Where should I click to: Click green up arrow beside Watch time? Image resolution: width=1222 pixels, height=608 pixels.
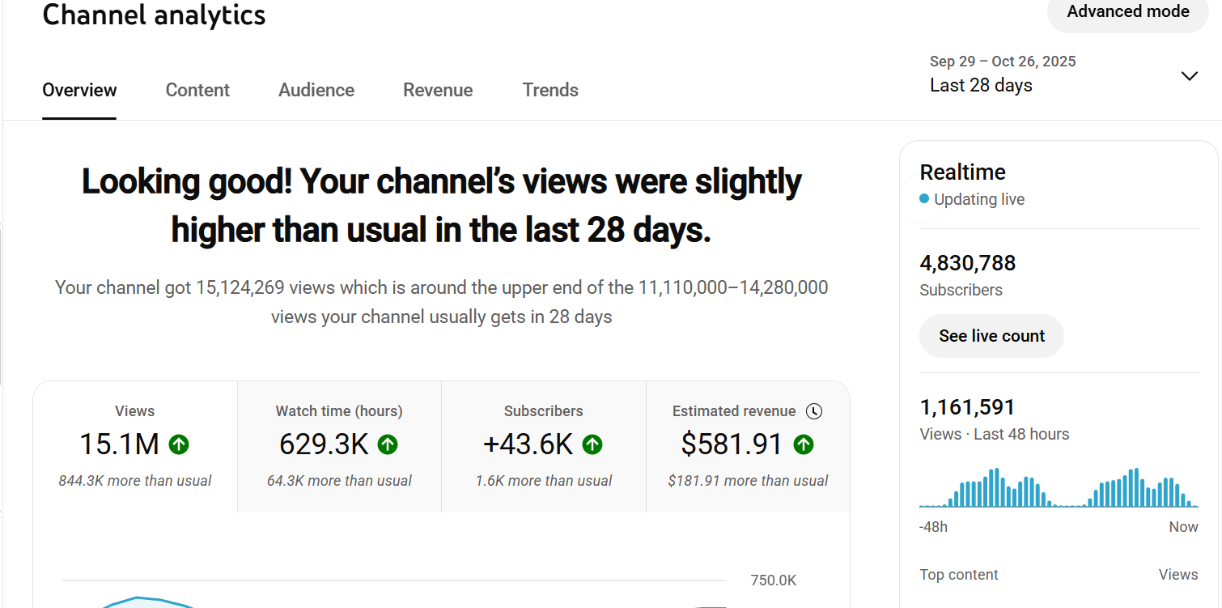click(388, 444)
